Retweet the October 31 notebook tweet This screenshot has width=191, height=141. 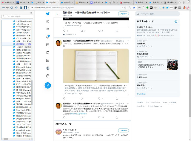pos(82,98)
